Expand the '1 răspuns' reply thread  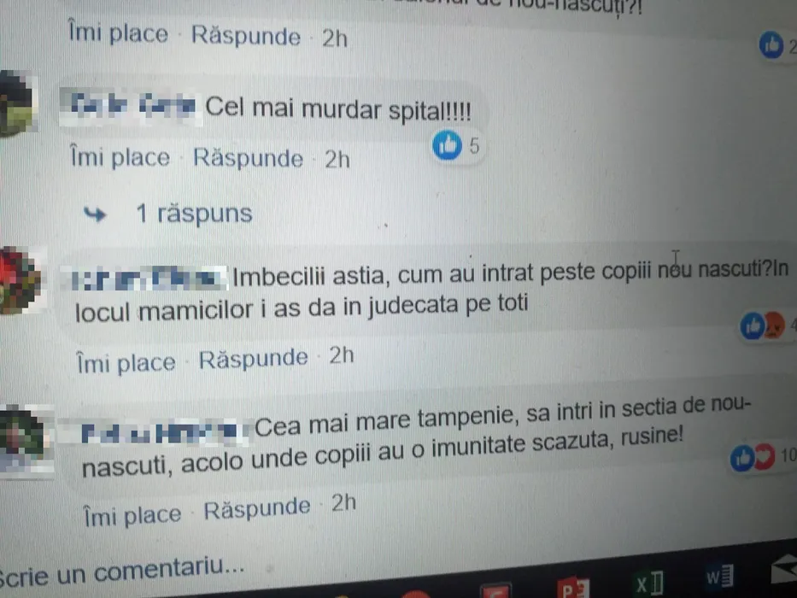click(194, 213)
